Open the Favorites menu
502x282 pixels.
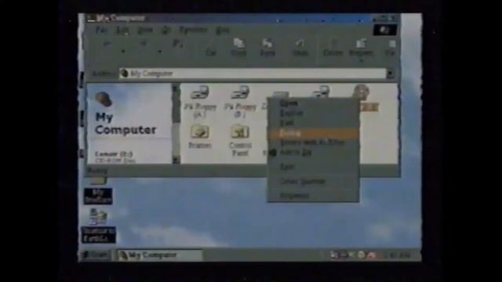193,30
